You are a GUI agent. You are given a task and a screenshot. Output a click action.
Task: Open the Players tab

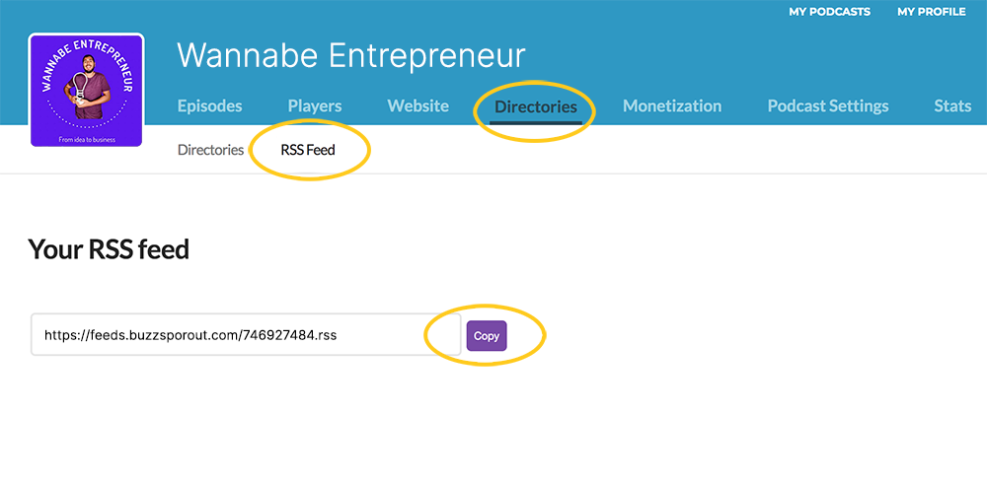point(315,105)
